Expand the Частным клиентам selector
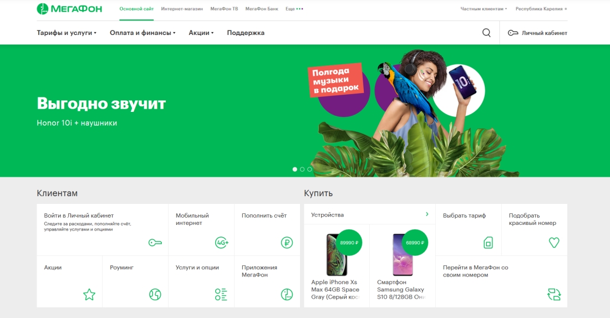This screenshot has width=610, height=318. (484, 9)
